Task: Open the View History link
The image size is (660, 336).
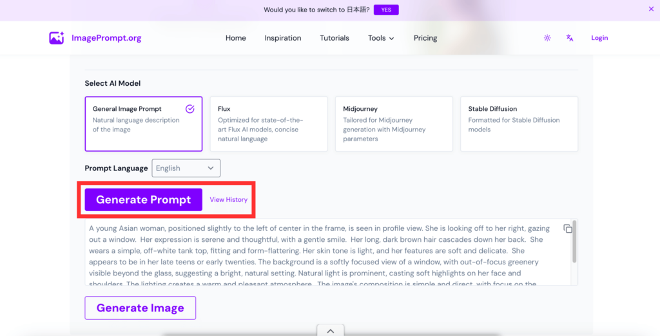Action: pos(229,199)
